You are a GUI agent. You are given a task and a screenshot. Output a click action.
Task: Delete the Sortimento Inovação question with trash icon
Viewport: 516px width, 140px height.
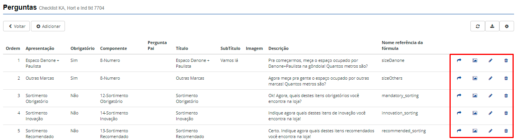506,113
